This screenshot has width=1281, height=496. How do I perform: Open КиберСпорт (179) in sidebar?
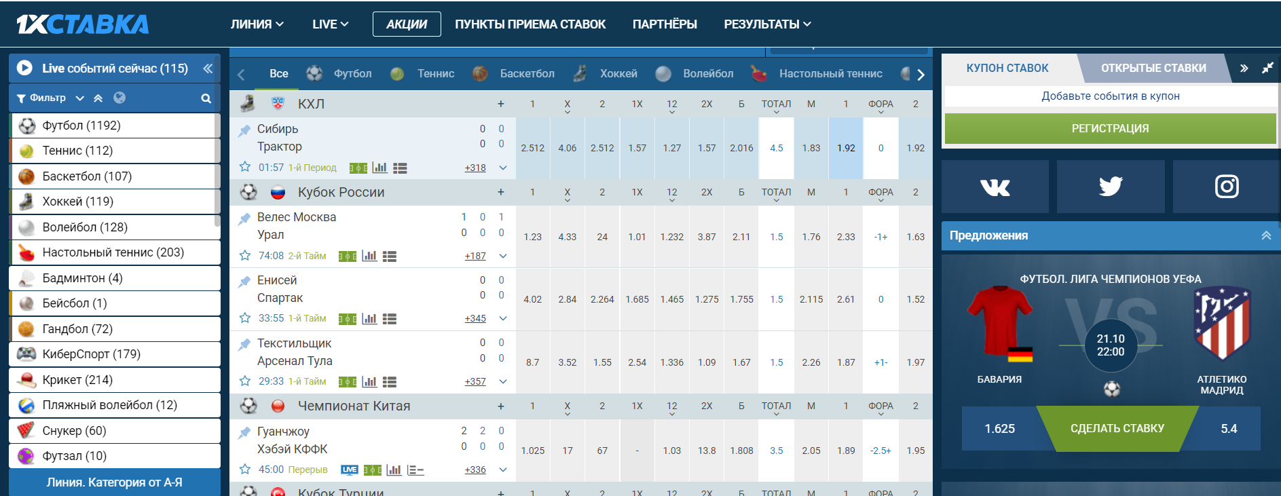point(114,354)
